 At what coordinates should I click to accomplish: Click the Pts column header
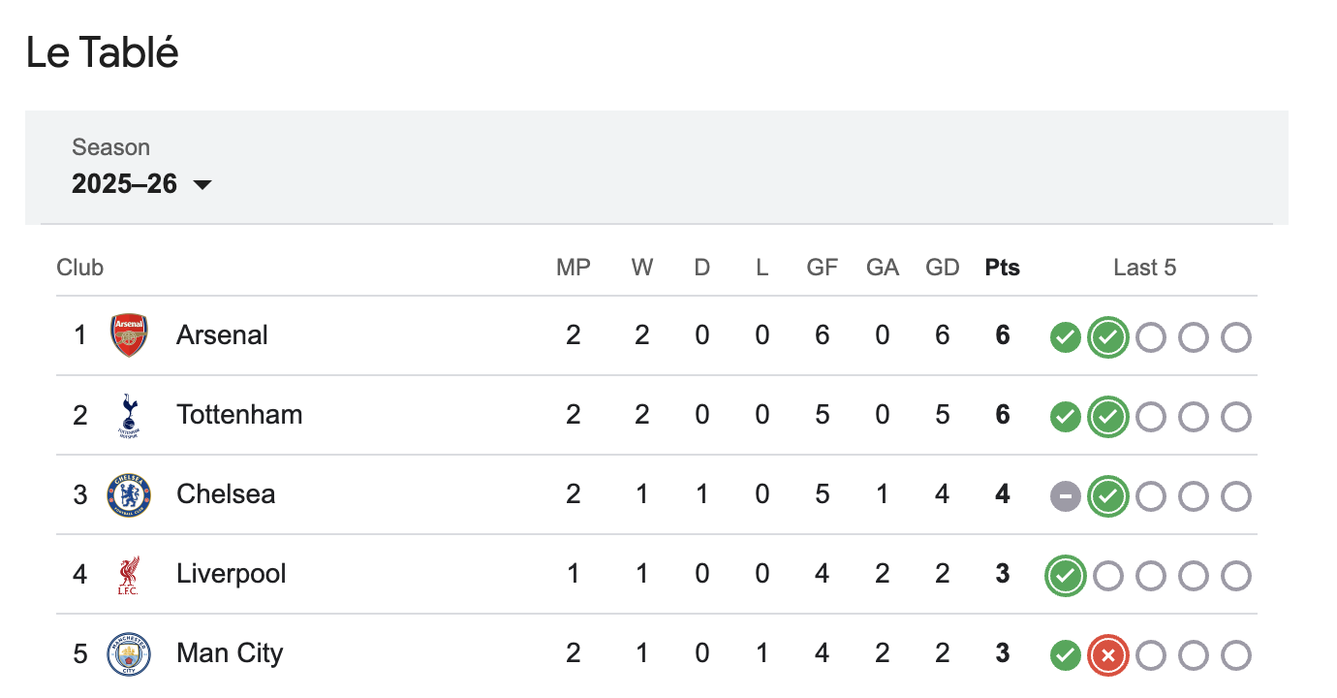coord(1002,268)
